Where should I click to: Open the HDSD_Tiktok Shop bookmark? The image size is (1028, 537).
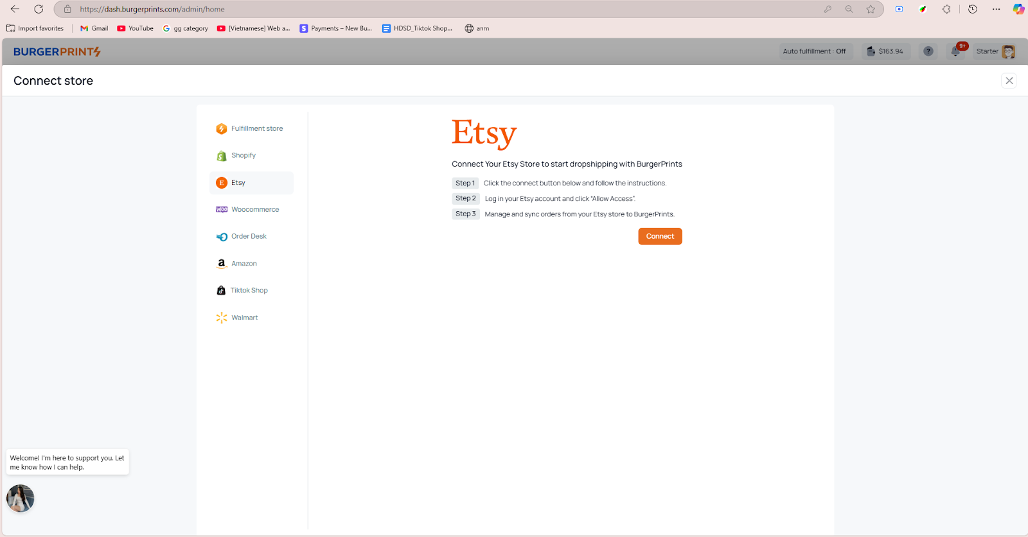click(418, 28)
